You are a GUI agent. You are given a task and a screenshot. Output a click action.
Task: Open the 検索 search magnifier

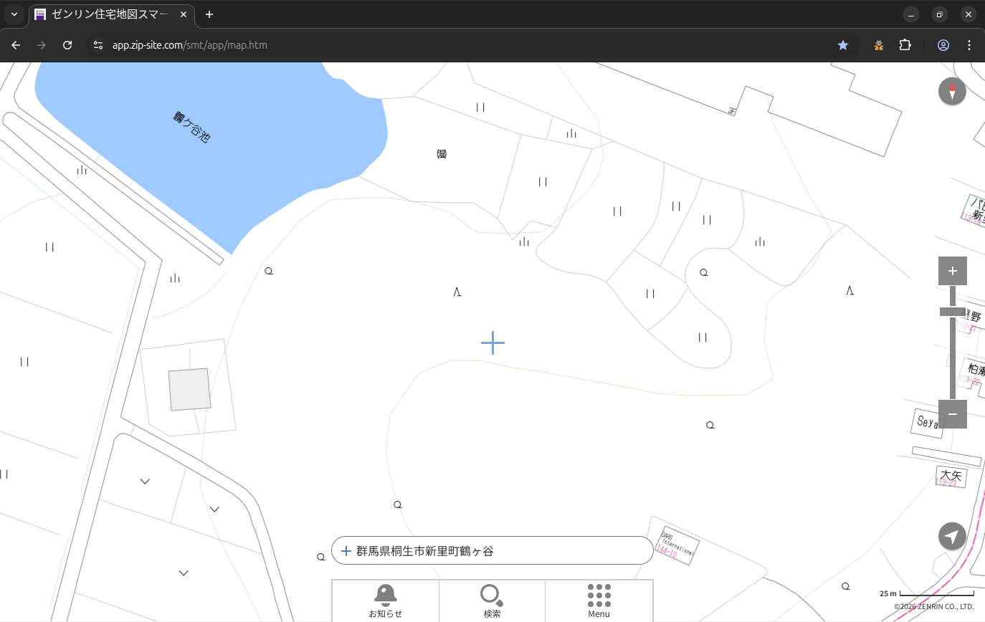(492, 601)
